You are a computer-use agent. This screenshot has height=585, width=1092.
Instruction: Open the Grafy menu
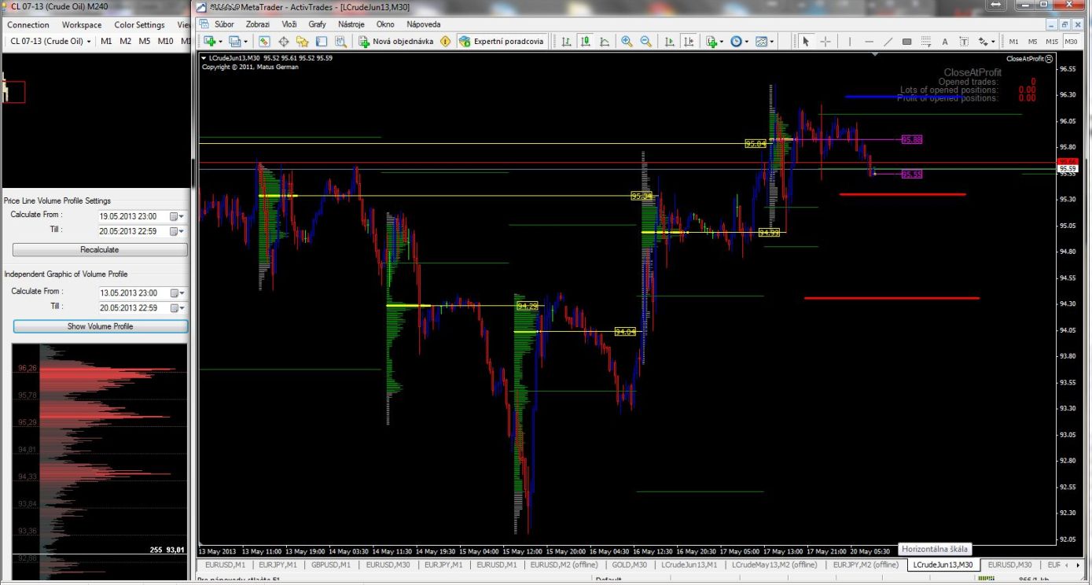317,24
